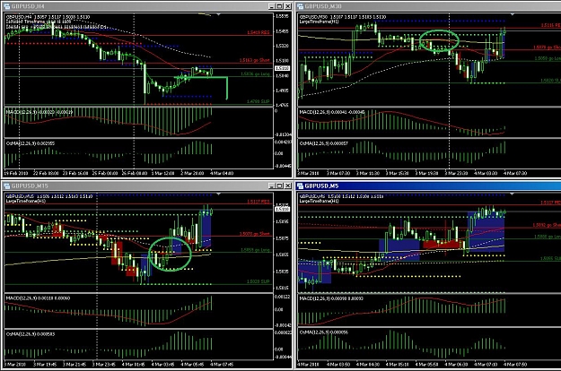Image resolution: width=561 pixels, height=371 pixels.
Task: Minimize the GBPUSD,M15 chart window
Action: (272, 185)
